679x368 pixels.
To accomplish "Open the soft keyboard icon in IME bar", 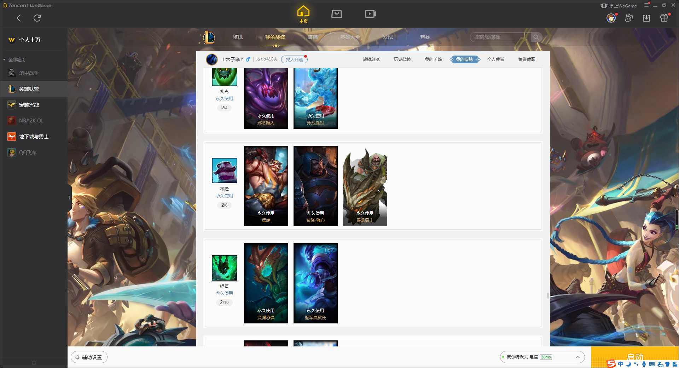I will 652,364.
